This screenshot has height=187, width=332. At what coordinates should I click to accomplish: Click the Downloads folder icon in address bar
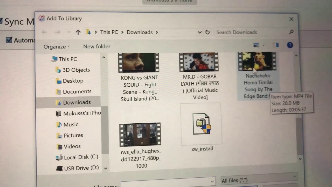click(89, 32)
